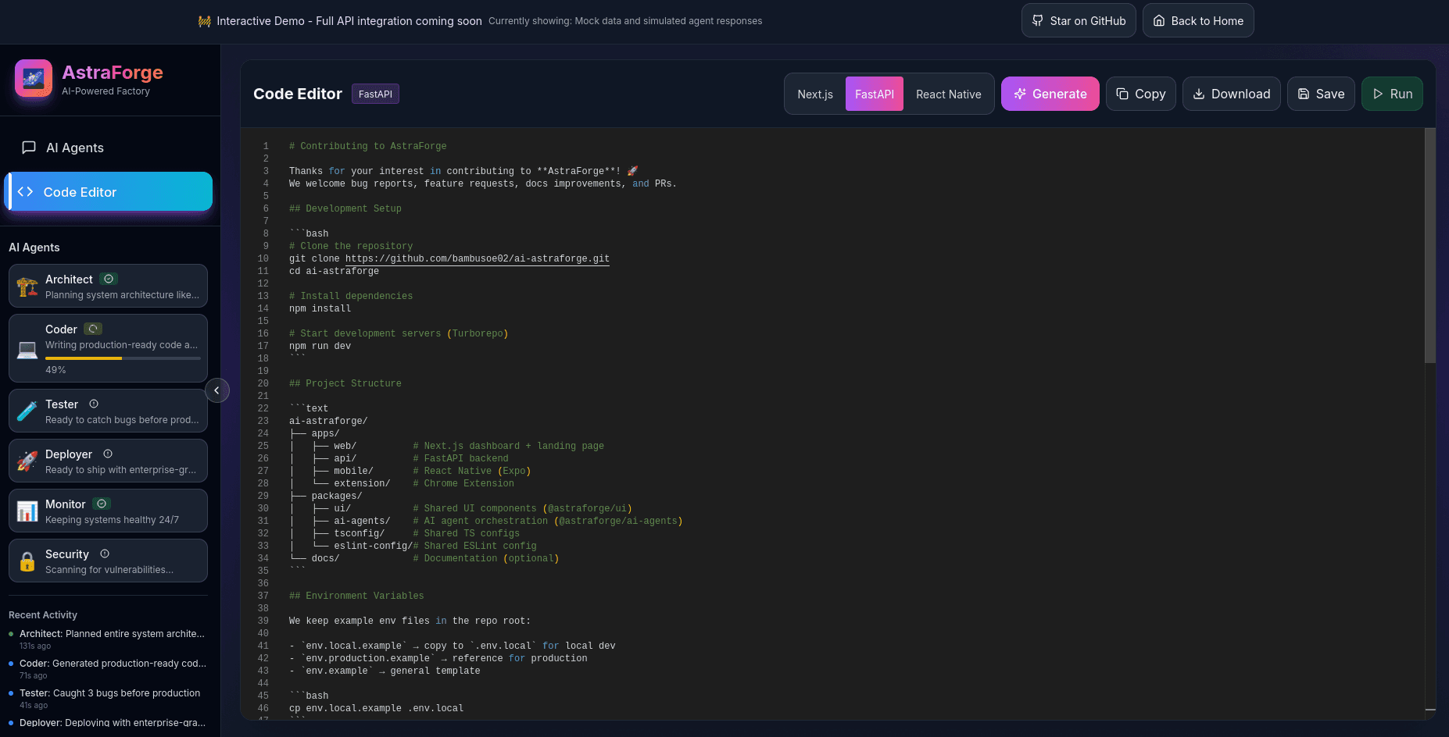This screenshot has width=1449, height=737.
Task: Click Star on GitHub
Action: coord(1079,20)
